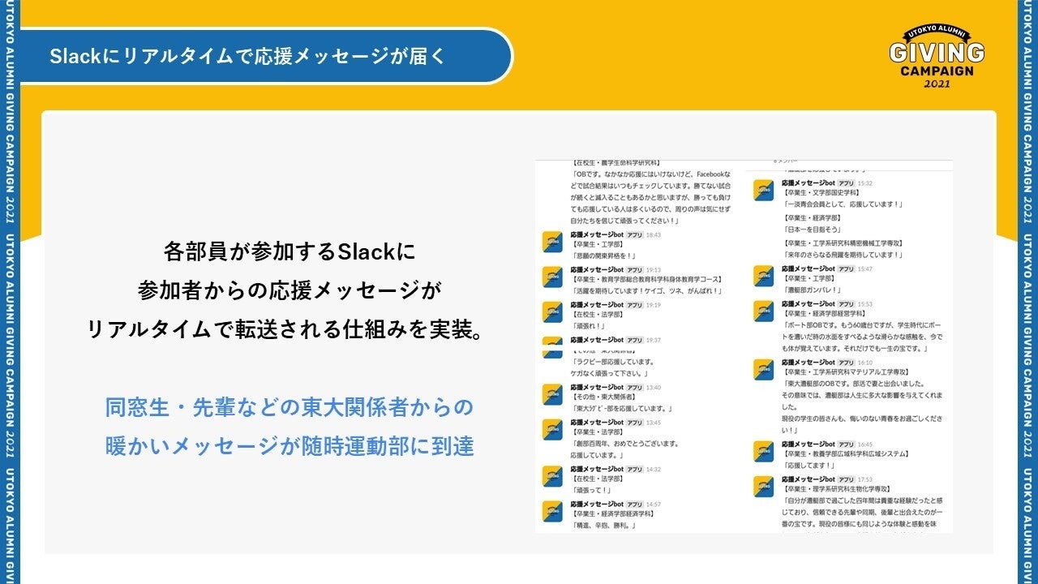Click the bot avatar beside the 18:43 message
Viewport: 1038px width, 584px height.
pos(552,241)
